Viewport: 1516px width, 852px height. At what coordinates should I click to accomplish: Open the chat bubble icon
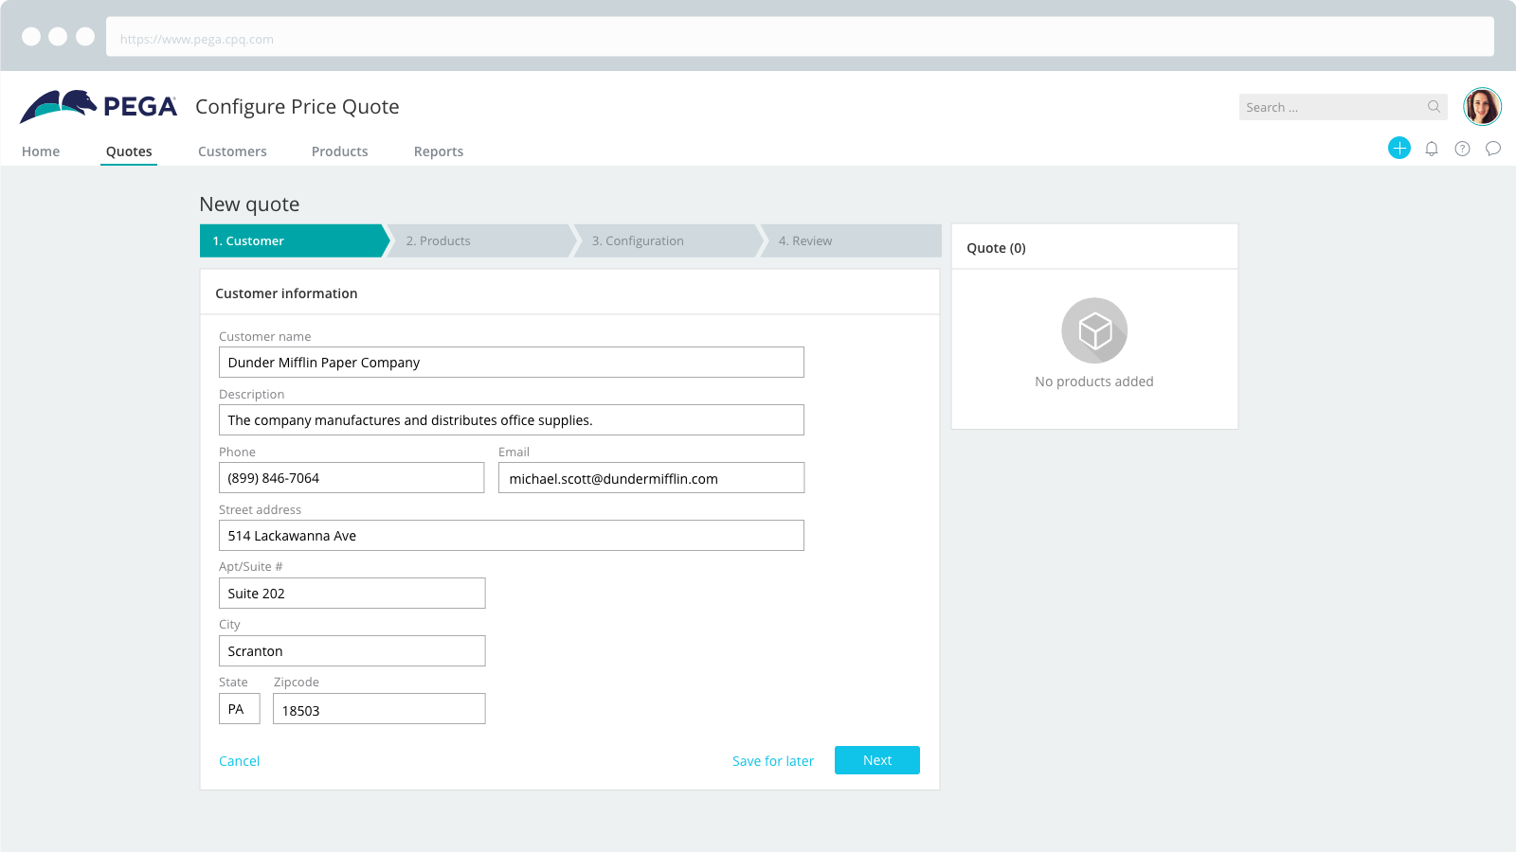[1493, 149]
